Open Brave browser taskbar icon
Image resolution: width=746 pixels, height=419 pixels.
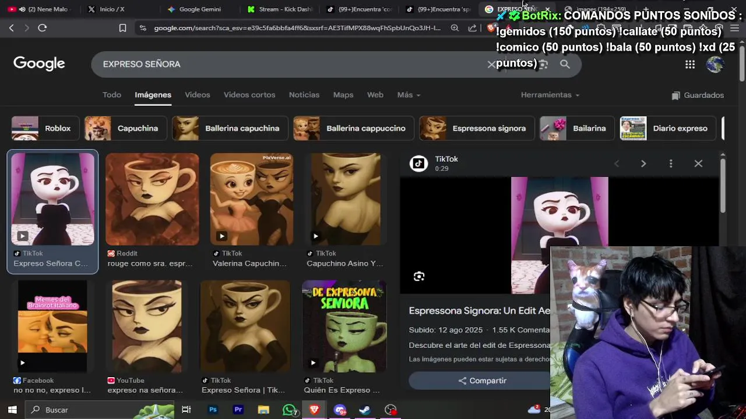[314, 410]
